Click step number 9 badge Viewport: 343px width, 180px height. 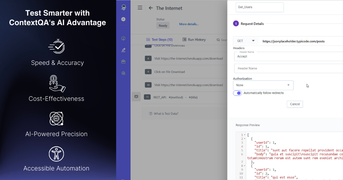pos(148,72)
